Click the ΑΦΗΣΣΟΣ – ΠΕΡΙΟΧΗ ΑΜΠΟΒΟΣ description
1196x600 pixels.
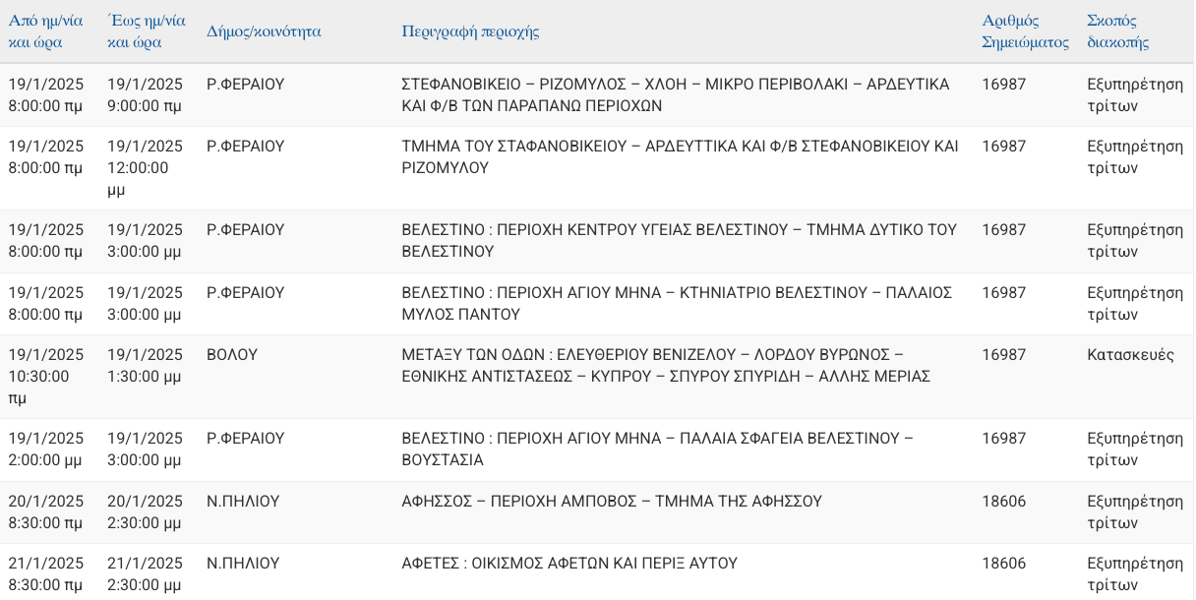tap(612, 502)
